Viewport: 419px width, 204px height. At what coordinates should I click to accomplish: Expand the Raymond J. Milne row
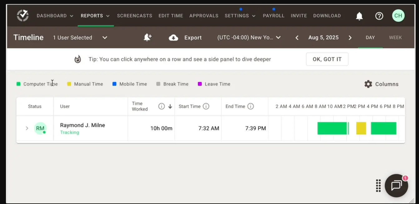point(27,128)
